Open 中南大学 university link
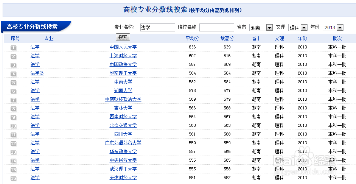This screenshot has width=356, height=184. [123, 82]
